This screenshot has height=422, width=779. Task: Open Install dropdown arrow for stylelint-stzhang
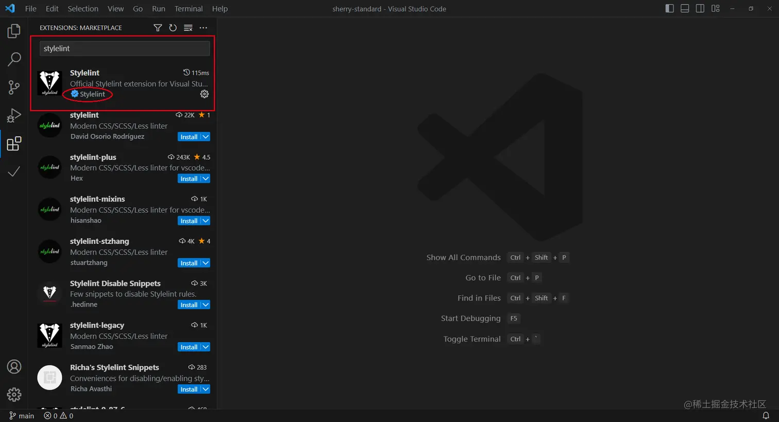pyautogui.click(x=206, y=263)
